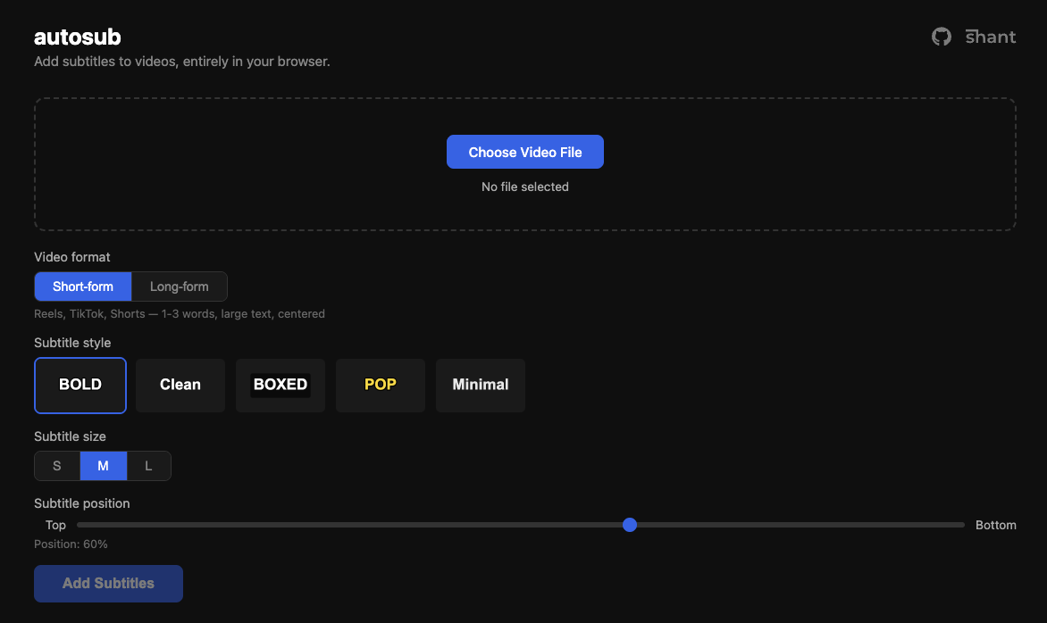Switch video format to Long-form
Screen dimensions: 1047x623
(179, 287)
